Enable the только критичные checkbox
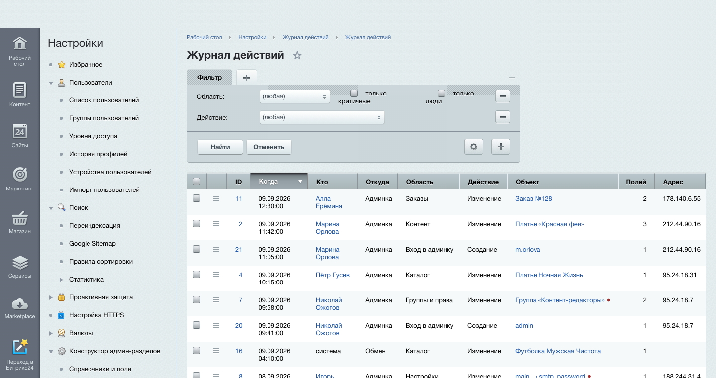 (x=354, y=93)
